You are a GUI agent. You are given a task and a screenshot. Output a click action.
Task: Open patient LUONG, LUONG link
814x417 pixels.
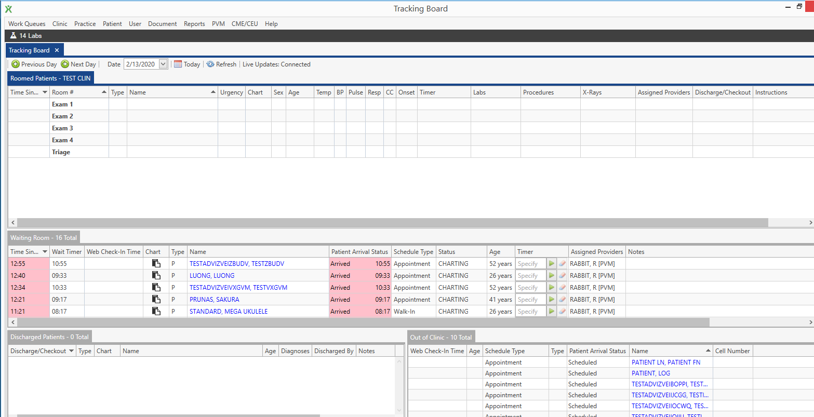pos(212,276)
